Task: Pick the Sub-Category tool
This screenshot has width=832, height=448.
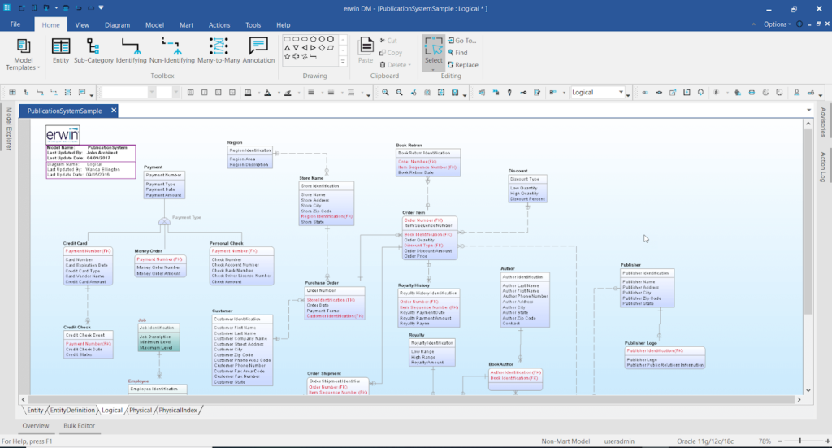Action: coord(93,51)
